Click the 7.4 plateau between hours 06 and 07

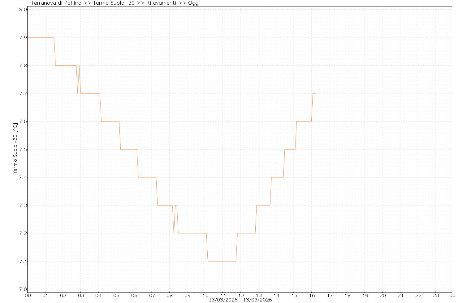coord(147,177)
